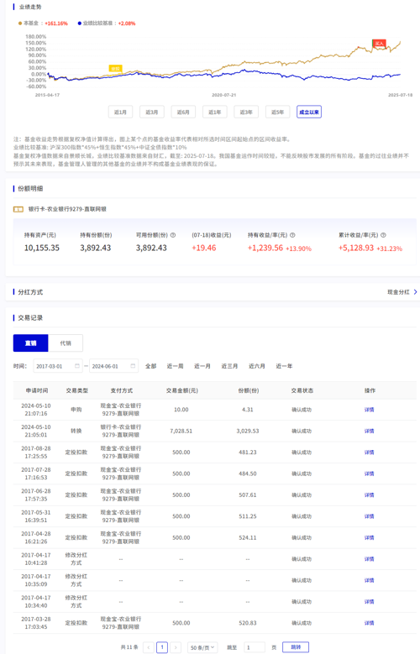This screenshot has height=654, width=420.
Task: Open the 50条/页 page size dropdown
Action: tap(202, 647)
